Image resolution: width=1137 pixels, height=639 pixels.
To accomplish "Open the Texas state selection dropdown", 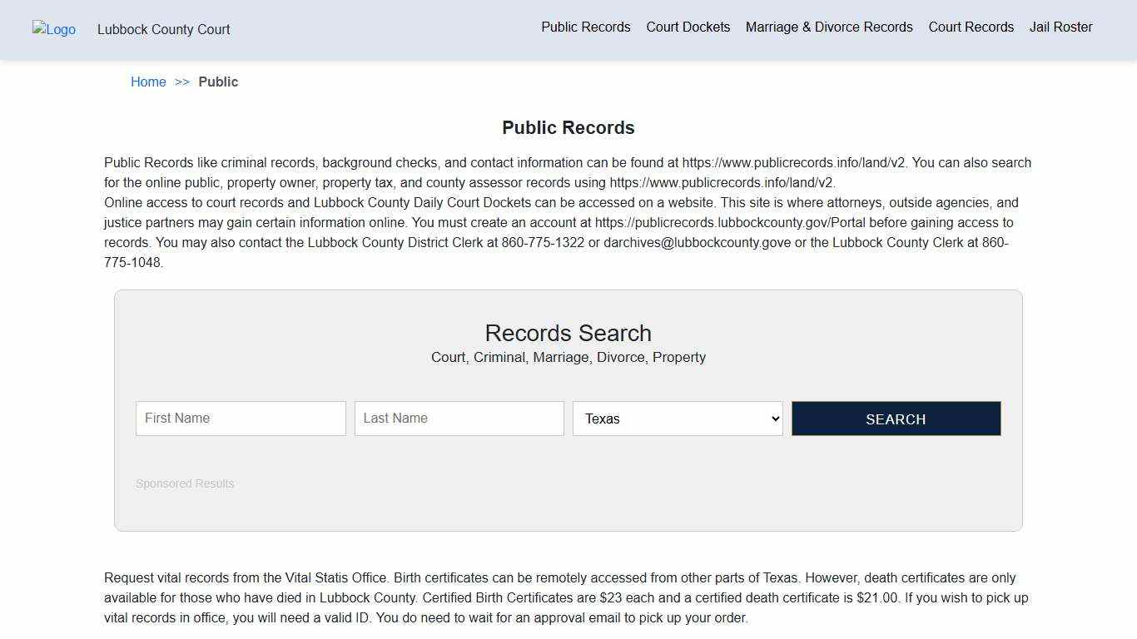I will pyautogui.click(x=677, y=419).
